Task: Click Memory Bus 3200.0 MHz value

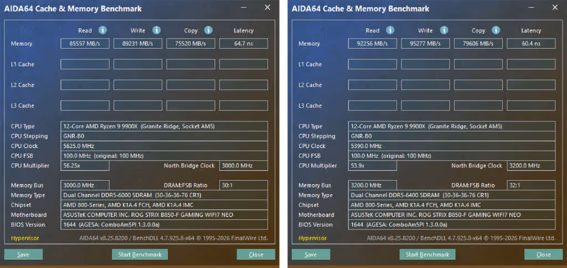Action: [373, 186]
